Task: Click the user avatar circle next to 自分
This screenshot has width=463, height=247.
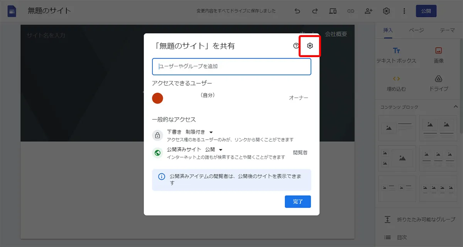Action: tap(157, 98)
